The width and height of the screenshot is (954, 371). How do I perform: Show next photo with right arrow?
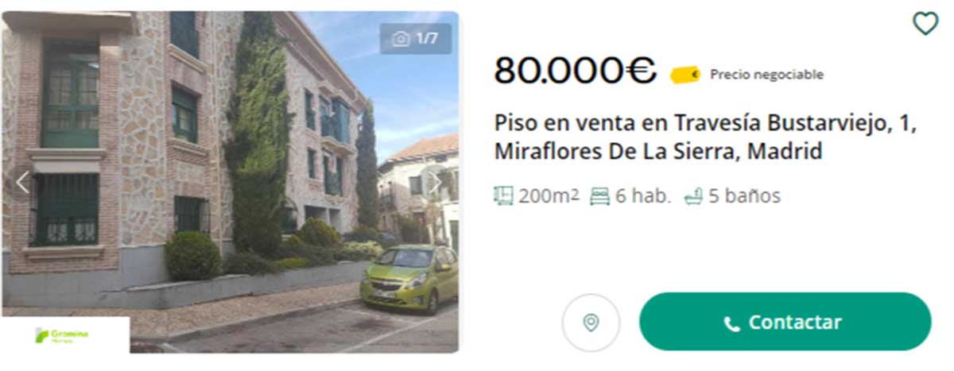tap(436, 183)
